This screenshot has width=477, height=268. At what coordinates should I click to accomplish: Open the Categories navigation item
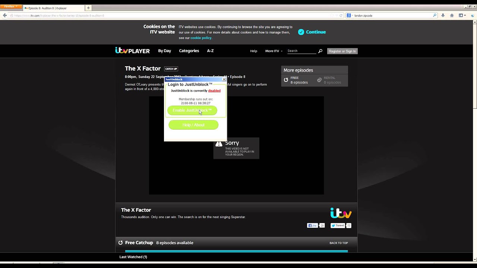click(189, 51)
